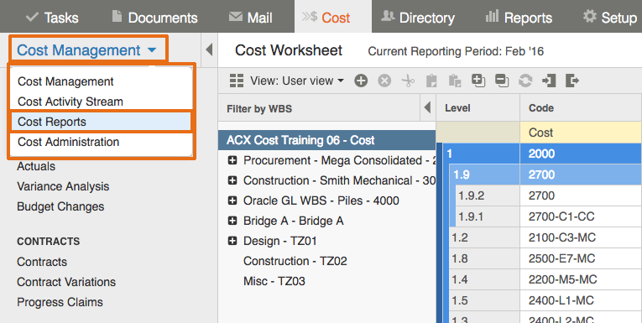Expand the Bridge A tree node
Image resolution: width=642 pixels, height=323 pixels.
[x=232, y=221]
